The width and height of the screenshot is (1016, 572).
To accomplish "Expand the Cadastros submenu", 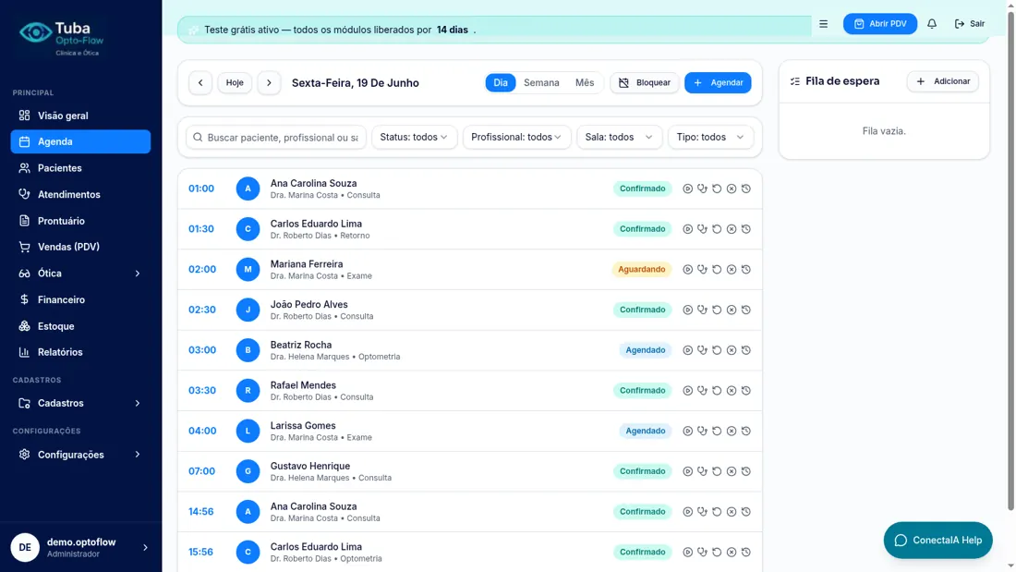I will coord(80,404).
